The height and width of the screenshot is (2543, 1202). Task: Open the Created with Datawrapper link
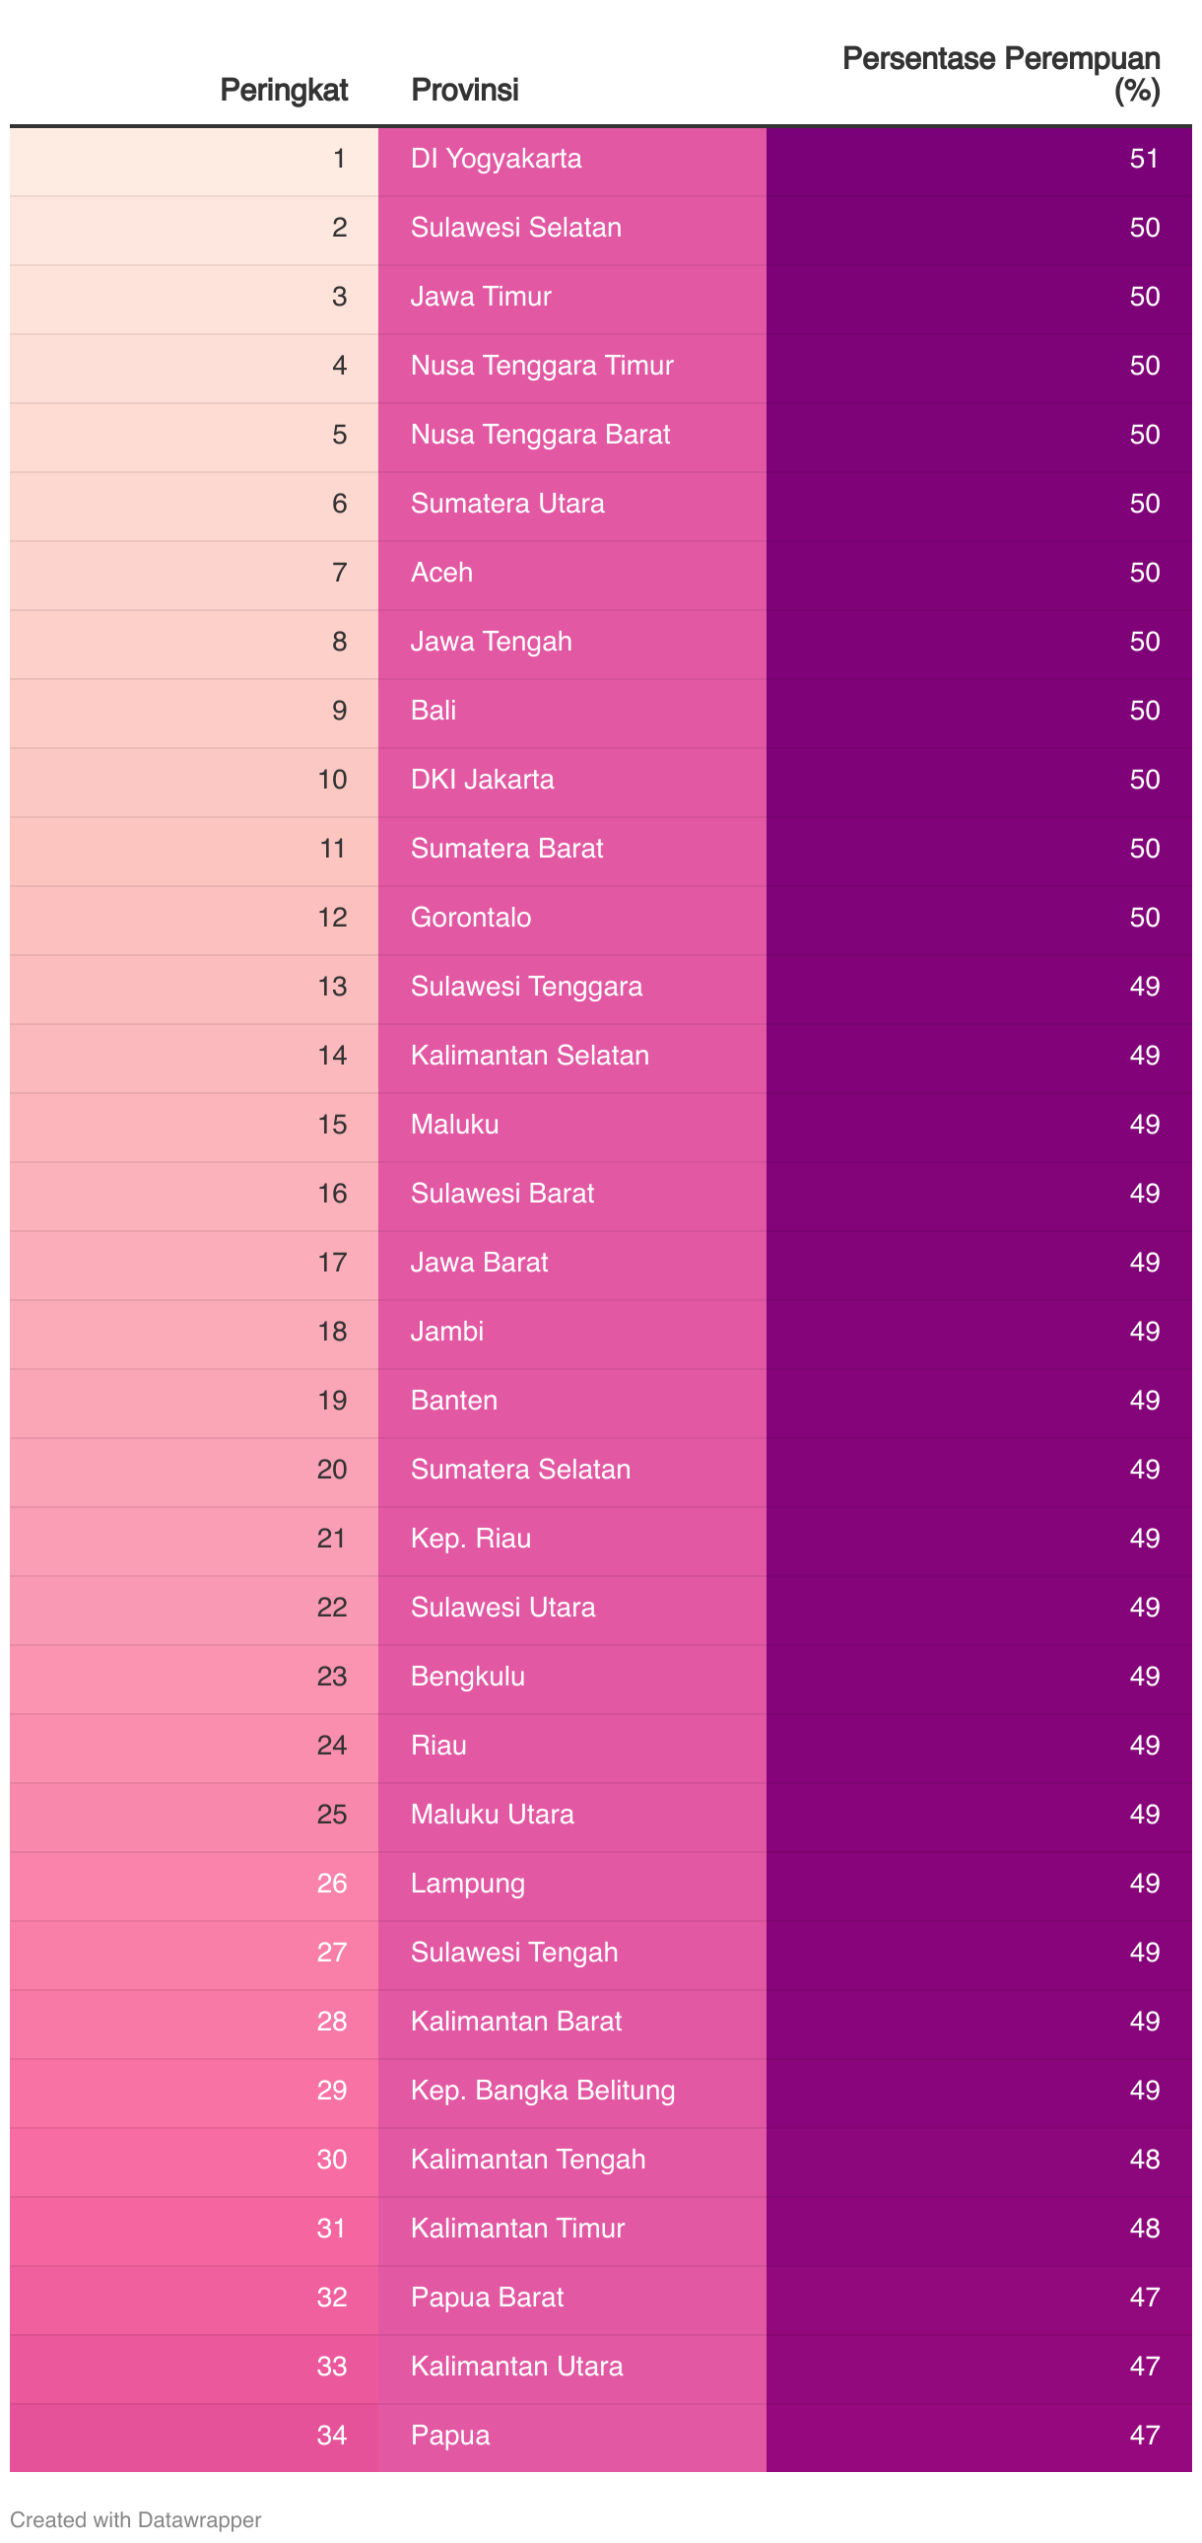[135, 2519]
